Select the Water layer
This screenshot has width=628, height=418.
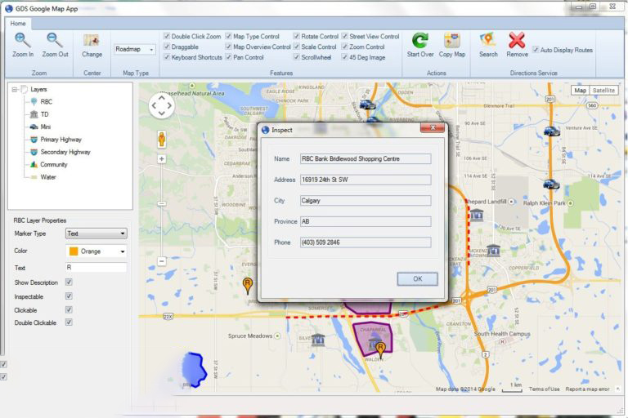point(47,177)
